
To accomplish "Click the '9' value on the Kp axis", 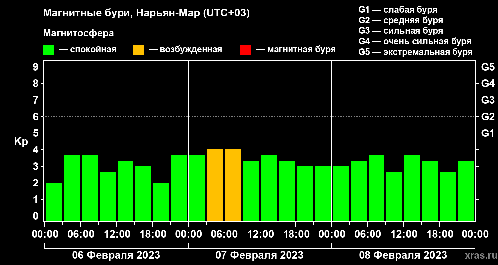I will tap(36, 67).
